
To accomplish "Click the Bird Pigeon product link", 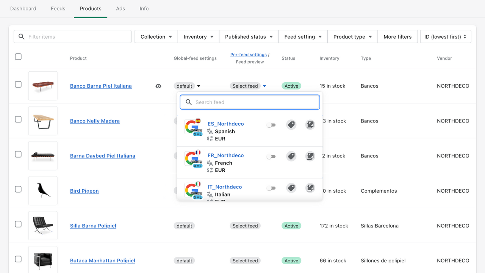I will click(x=84, y=191).
